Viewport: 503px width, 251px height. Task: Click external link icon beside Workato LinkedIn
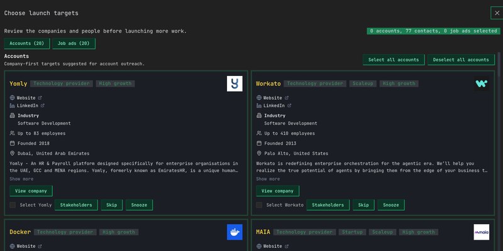click(289, 105)
